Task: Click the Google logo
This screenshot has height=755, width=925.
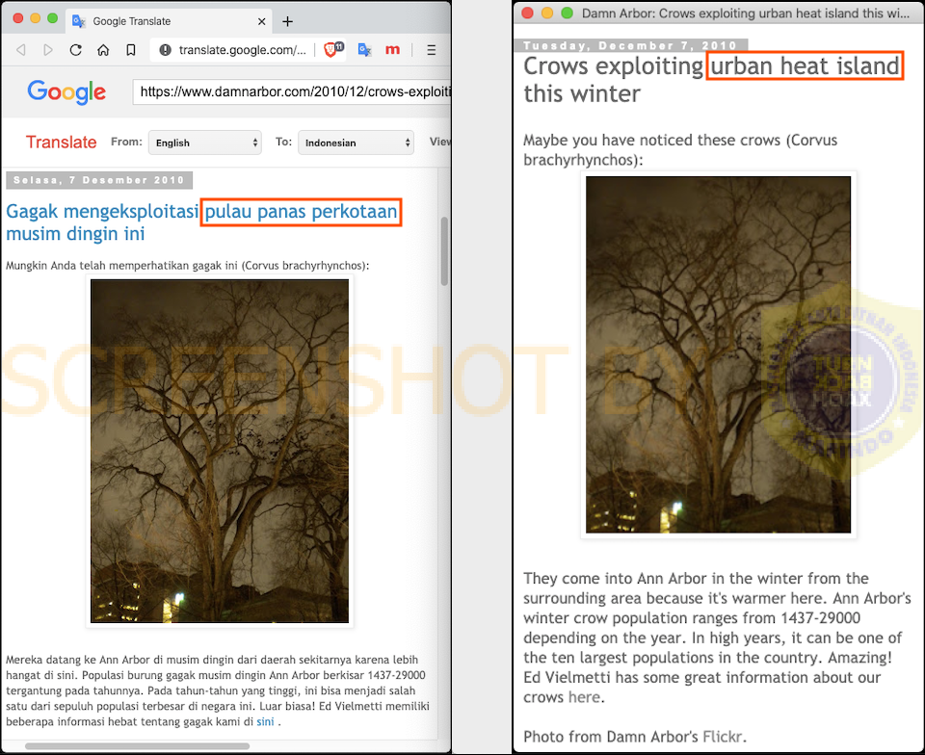Action: click(66, 91)
